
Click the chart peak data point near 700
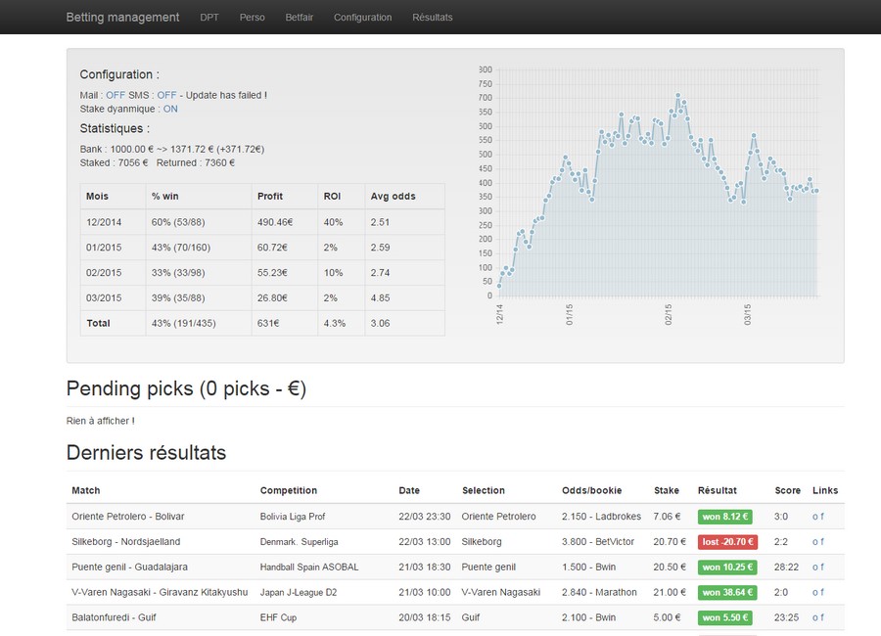coord(678,96)
